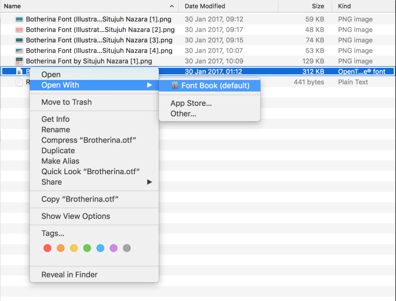The width and height of the screenshot is (396, 301).
Task: Apply the green tag color to the font file
Action: (x=87, y=248)
